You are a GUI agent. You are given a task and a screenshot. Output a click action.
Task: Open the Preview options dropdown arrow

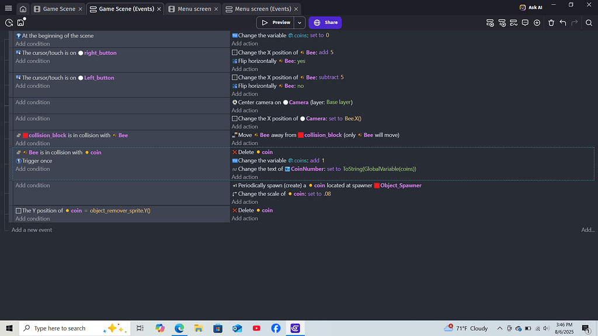click(x=299, y=22)
